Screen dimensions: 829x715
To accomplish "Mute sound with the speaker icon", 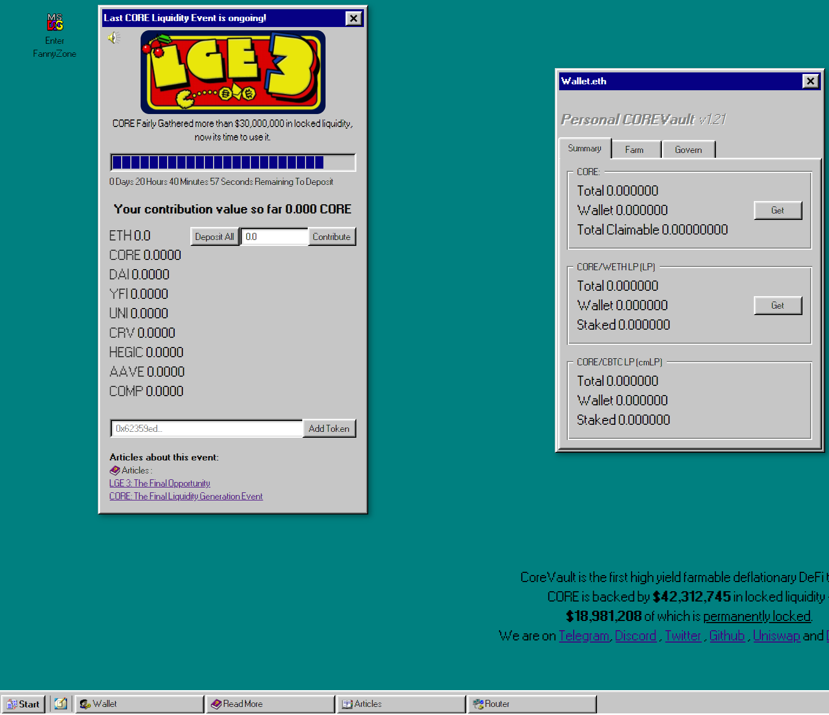I will click(x=114, y=38).
